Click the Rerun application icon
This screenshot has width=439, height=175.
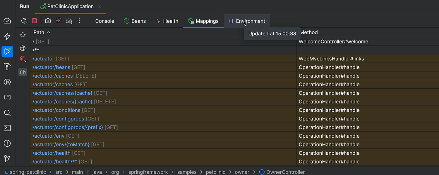(x=24, y=21)
